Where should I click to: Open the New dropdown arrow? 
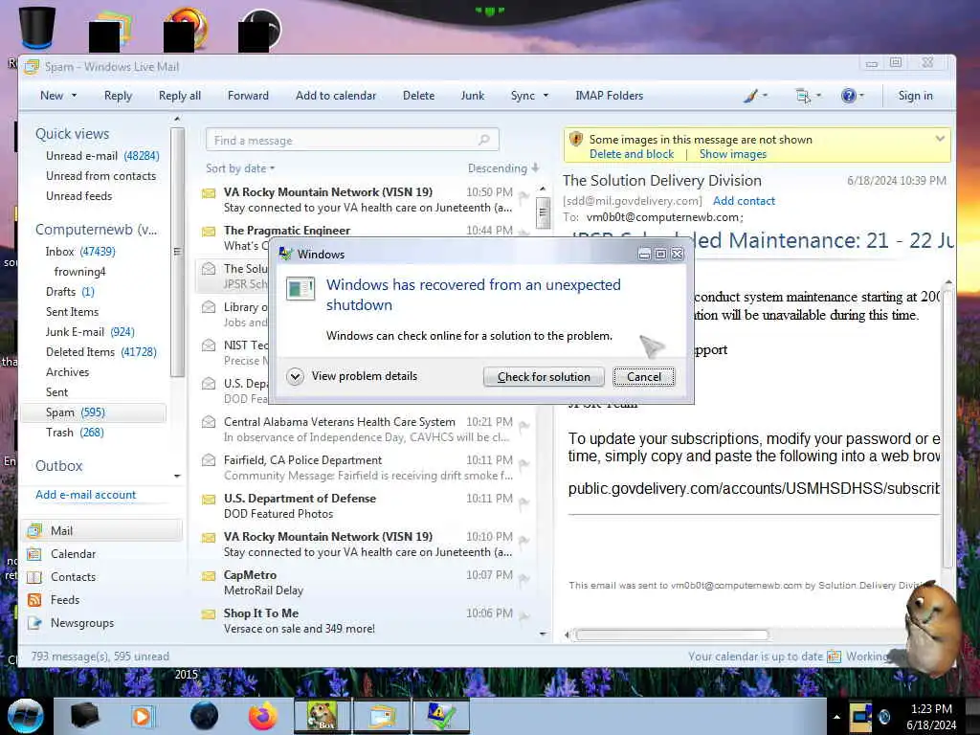pyautogui.click(x=75, y=96)
